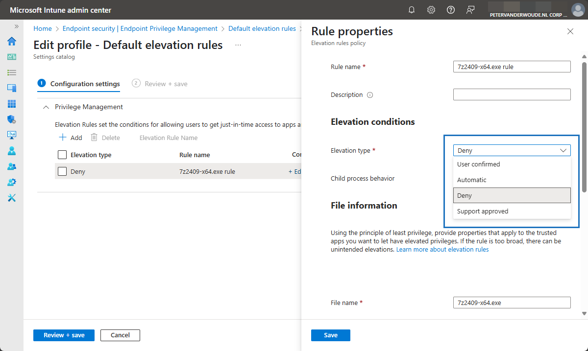Open the Endpoint security shield icon
588x351 pixels.
(x=12, y=119)
